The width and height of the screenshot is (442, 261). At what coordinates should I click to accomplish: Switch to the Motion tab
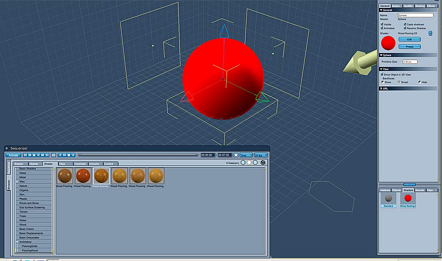coord(396,6)
